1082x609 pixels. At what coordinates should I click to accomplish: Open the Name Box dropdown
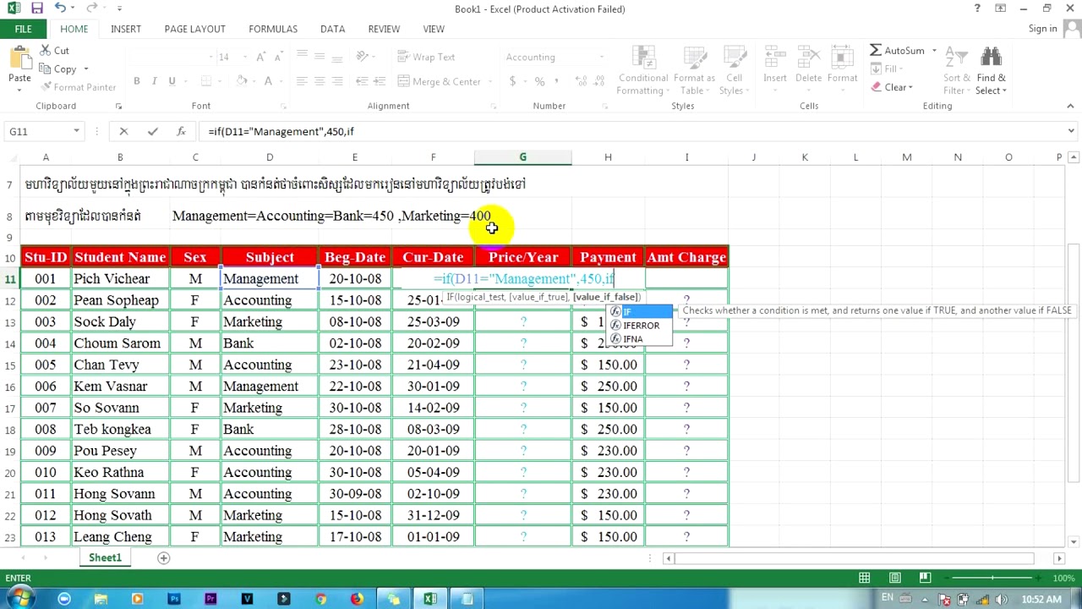76,131
